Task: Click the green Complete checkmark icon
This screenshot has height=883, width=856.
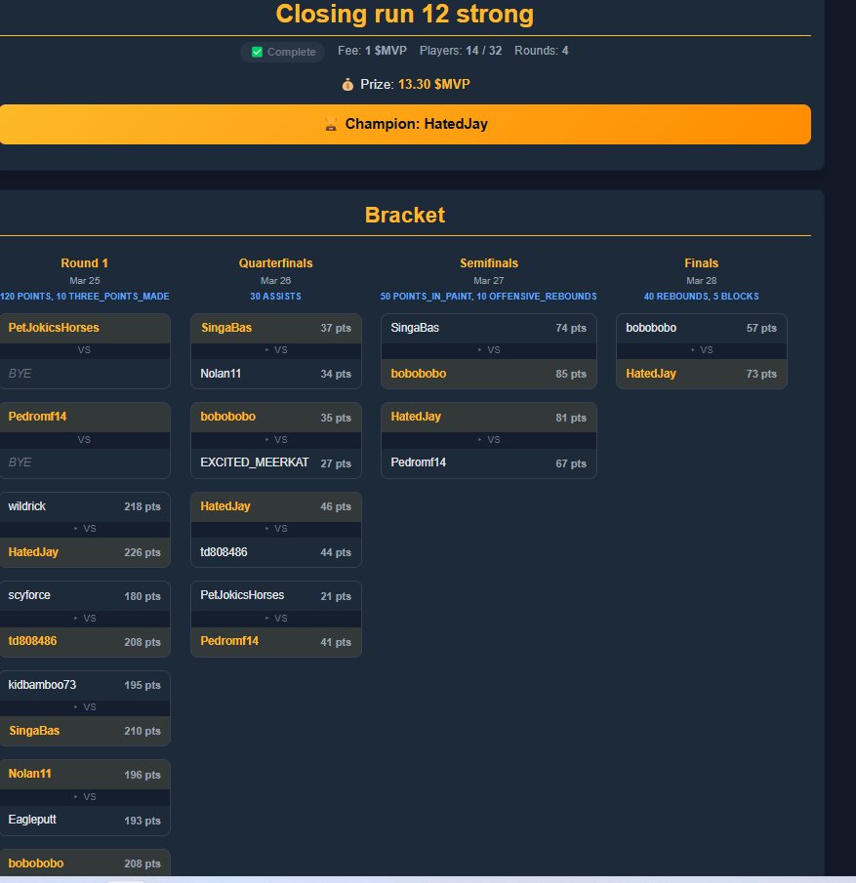Action: point(257,52)
